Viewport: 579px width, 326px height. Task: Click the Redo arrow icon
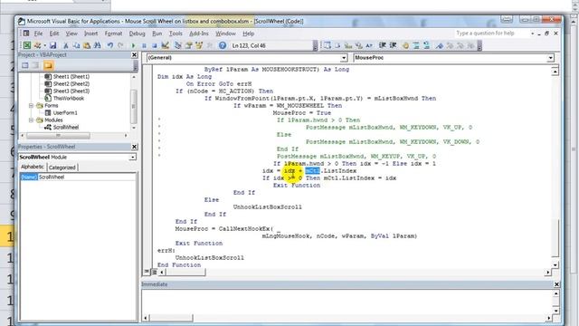(120, 45)
